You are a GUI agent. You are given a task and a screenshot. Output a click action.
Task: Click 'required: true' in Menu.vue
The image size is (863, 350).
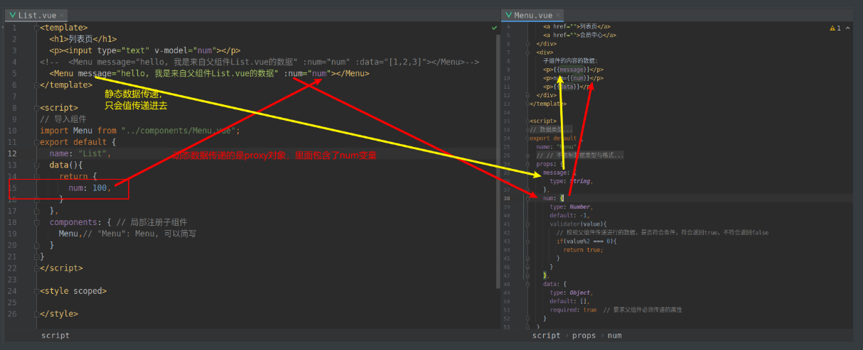pos(574,310)
